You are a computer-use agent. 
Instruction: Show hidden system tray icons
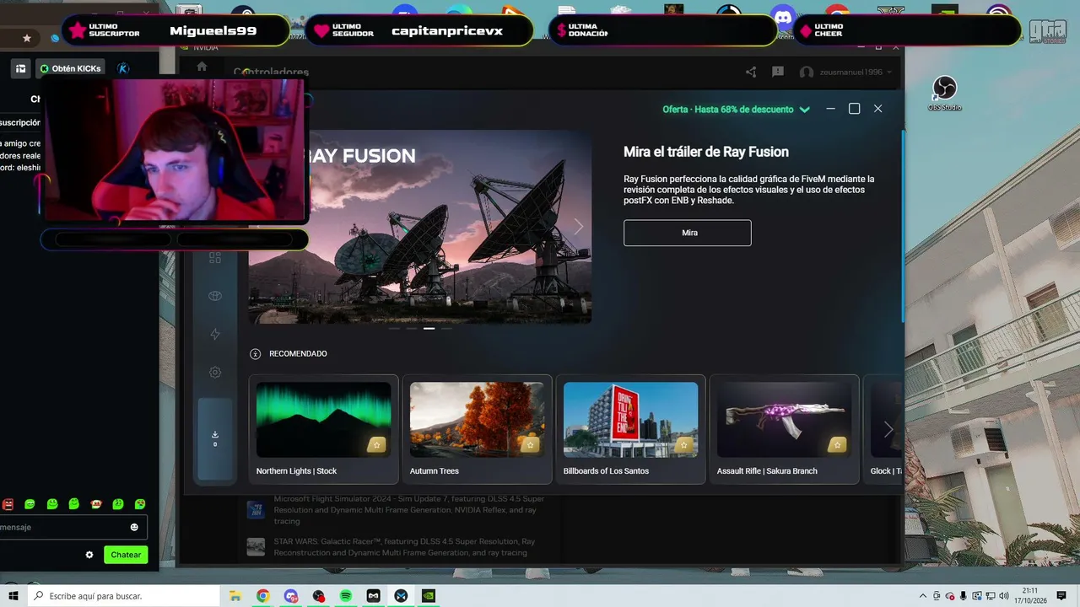923,596
